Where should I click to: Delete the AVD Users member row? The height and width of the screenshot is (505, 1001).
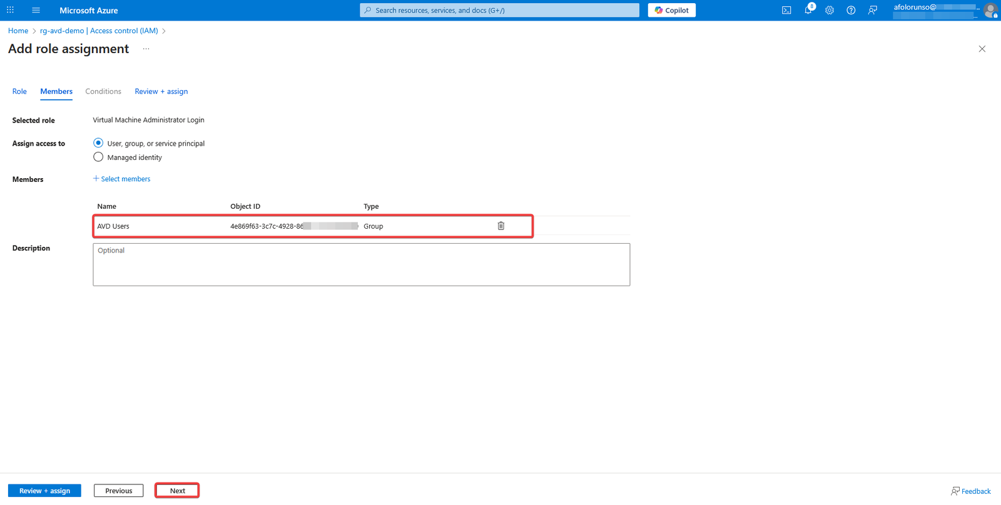coord(500,226)
